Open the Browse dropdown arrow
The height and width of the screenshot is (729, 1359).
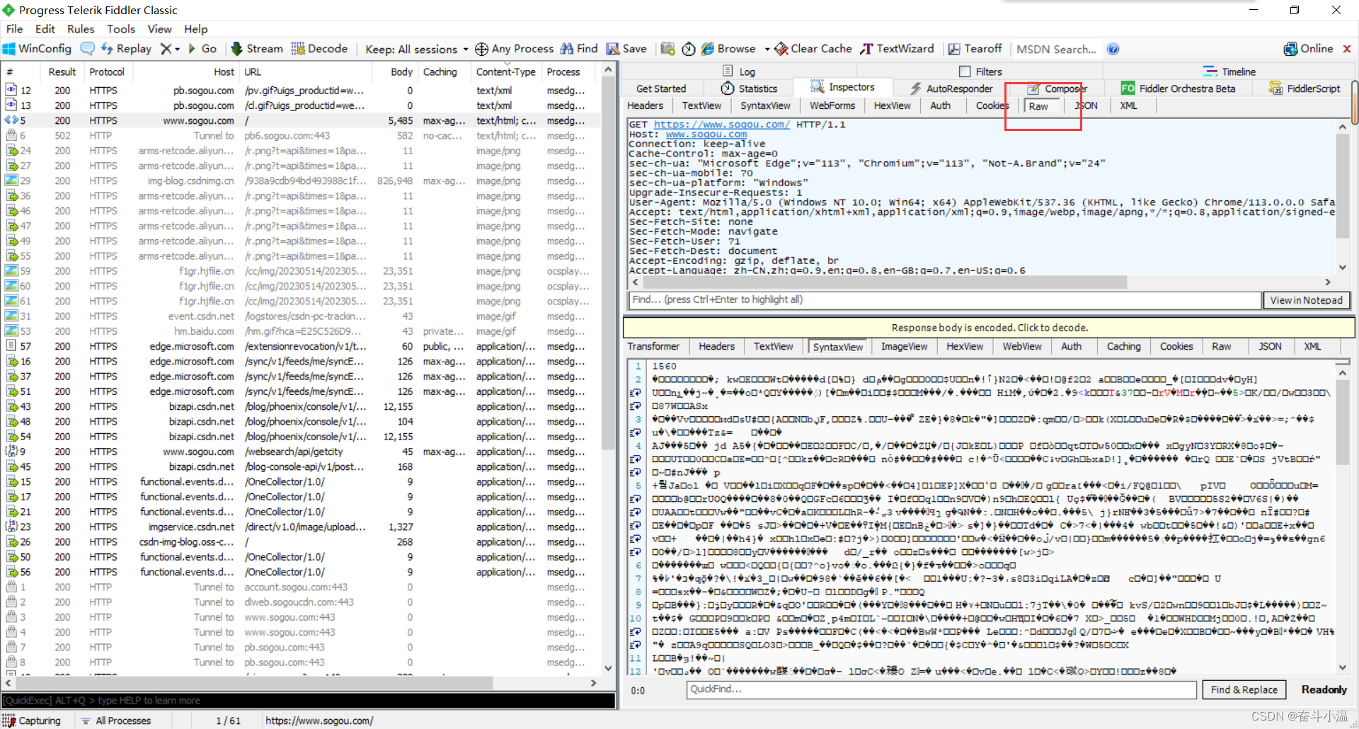coord(767,49)
